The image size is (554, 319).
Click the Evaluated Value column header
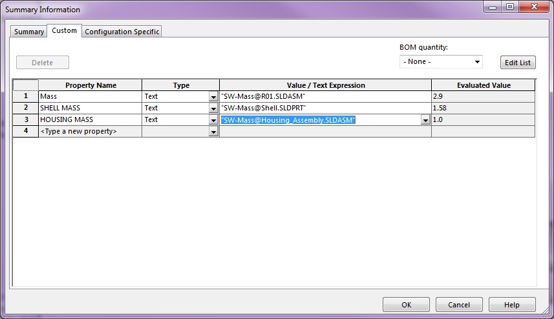[484, 85]
